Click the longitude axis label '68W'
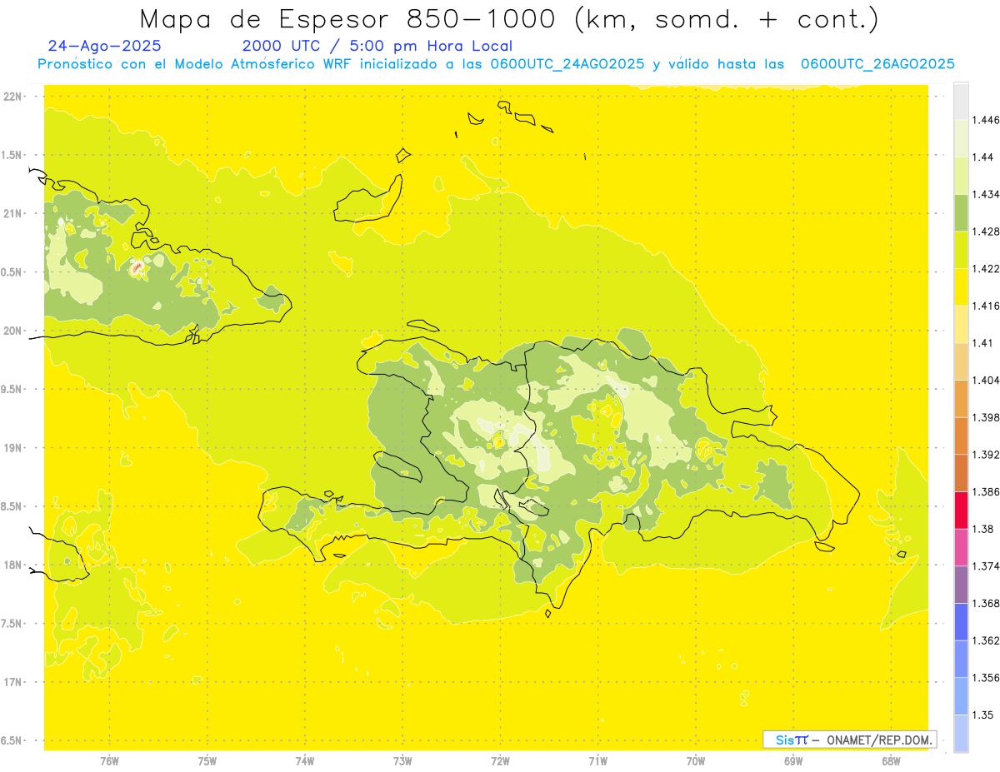This screenshot has width=1000, height=772. 891,761
